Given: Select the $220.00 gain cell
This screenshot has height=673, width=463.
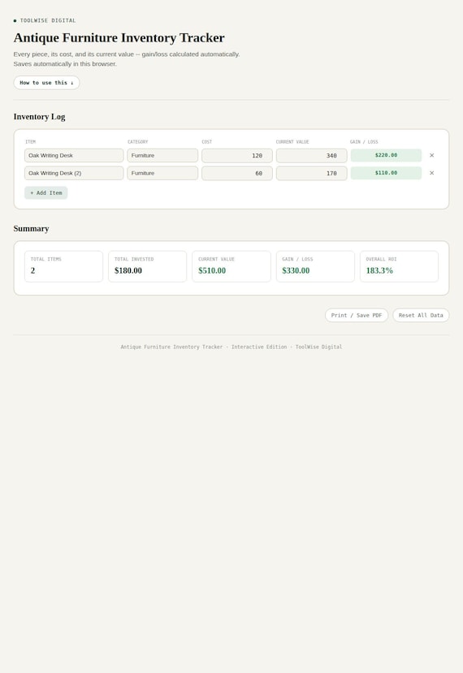Looking at the screenshot, I should point(386,155).
